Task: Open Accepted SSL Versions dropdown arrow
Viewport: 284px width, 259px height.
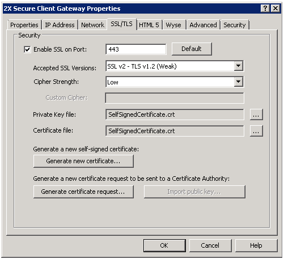Action: pyautogui.click(x=239, y=66)
